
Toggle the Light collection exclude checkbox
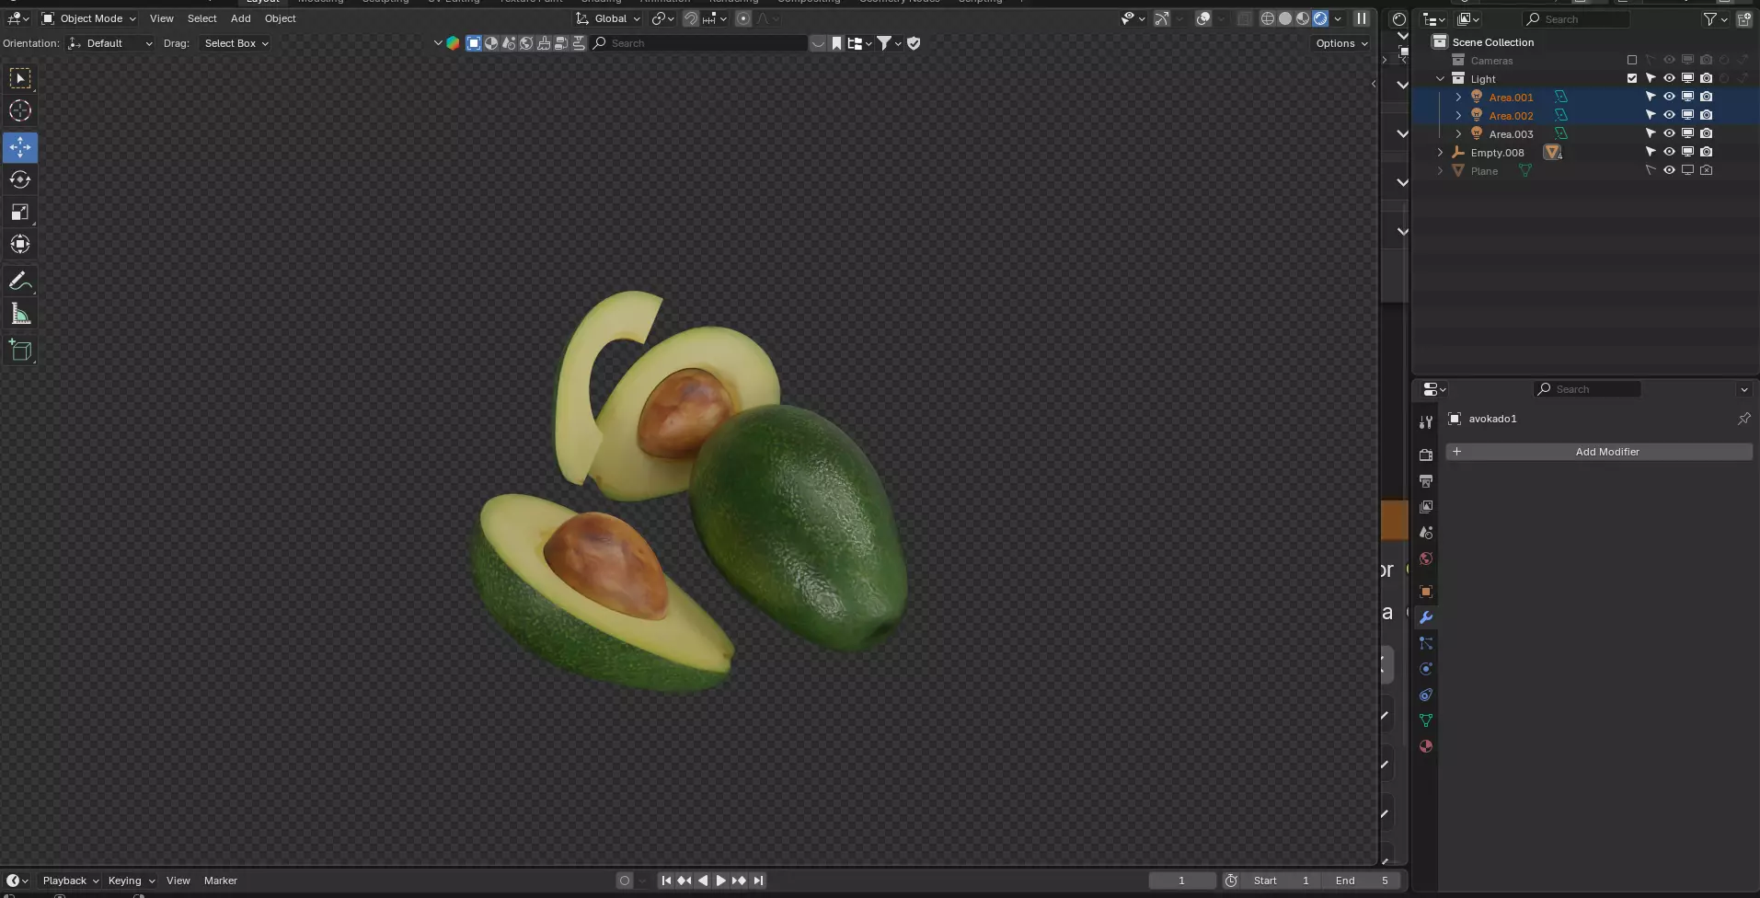1632,78
